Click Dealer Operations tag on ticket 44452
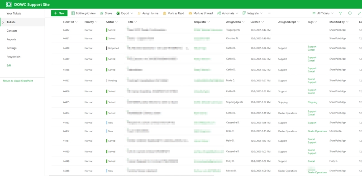This screenshot has width=362, height=176. (317, 131)
